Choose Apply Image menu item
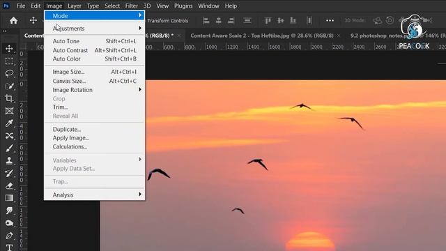 click(x=95, y=138)
